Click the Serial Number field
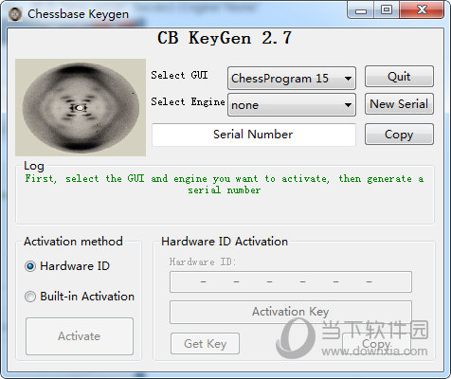Image resolution: width=451 pixels, height=379 pixels. (x=254, y=135)
